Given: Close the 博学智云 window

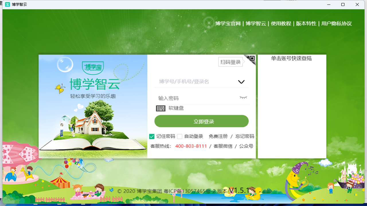Looking at the screenshot, I should [357, 5].
